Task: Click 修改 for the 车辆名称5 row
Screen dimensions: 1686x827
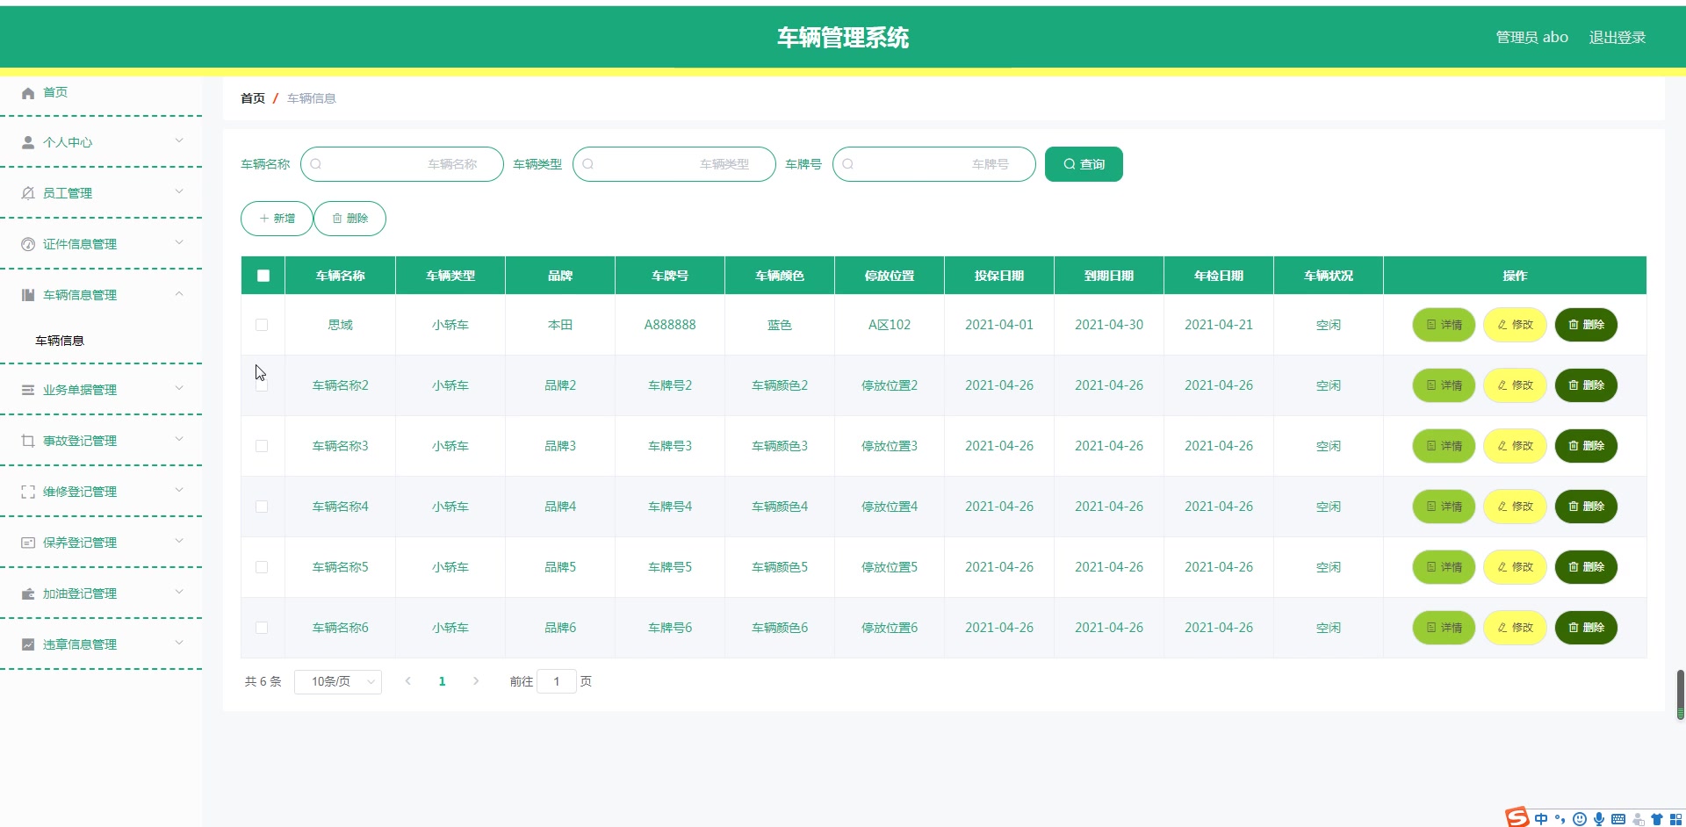Action: (1515, 567)
